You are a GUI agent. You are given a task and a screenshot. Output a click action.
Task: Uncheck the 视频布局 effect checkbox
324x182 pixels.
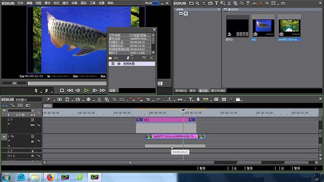(x=113, y=64)
